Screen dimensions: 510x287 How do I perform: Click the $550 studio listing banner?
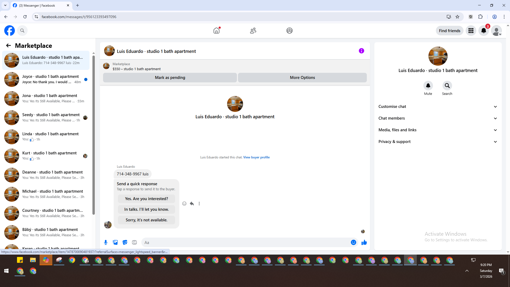click(235, 66)
